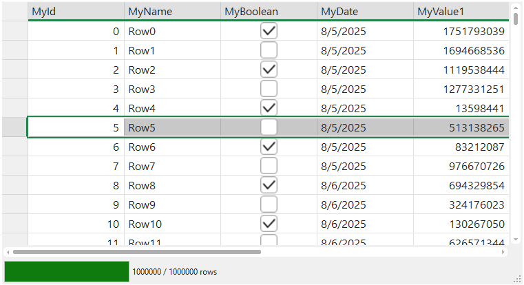Image resolution: width=524 pixels, height=285 pixels.
Task: Select the Row3 name cell
Action: [x=172, y=89]
